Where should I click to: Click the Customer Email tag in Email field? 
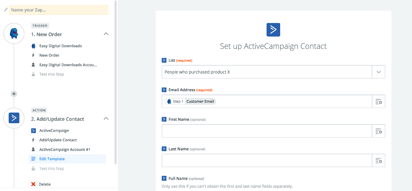(200, 101)
